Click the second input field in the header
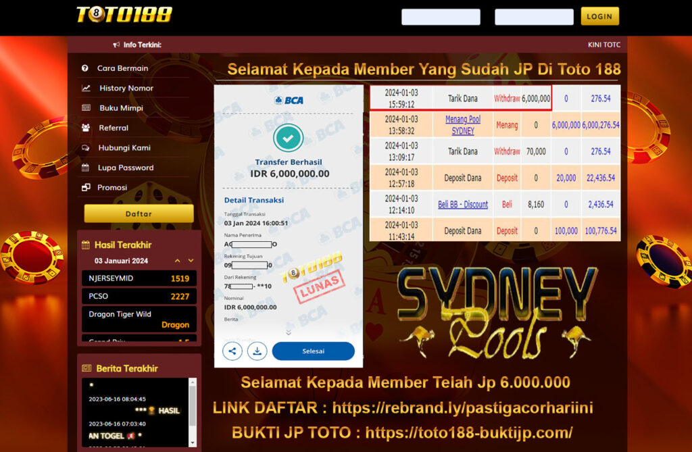This screenshot has height=452, width=692. 534,17
